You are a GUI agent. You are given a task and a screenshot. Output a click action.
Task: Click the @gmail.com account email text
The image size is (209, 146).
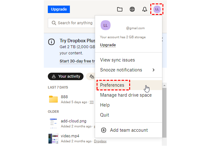pyautogui.click(x=135, y=28)
